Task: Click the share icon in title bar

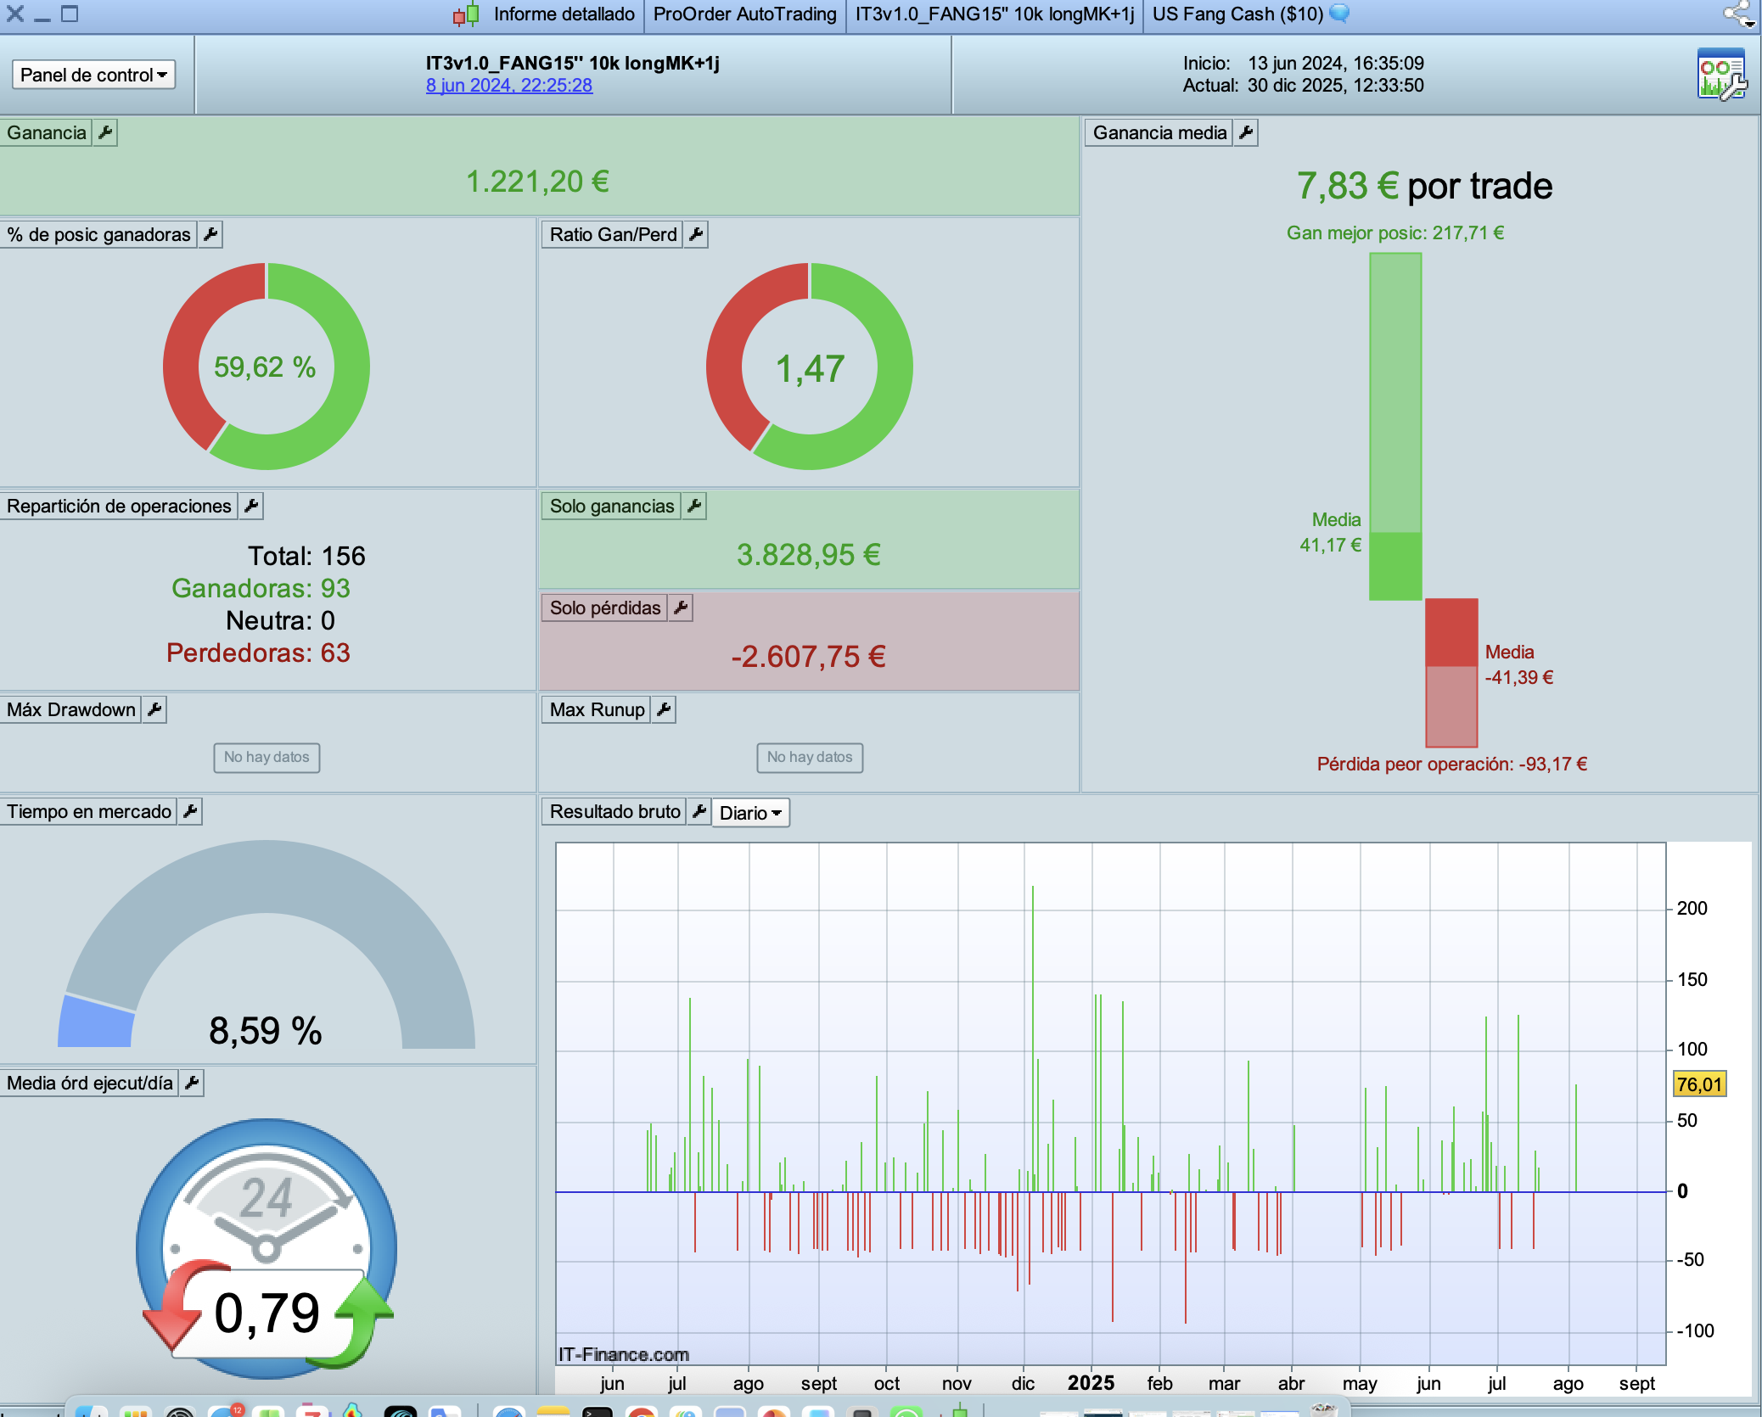Action: click(x=1738, y=14)
